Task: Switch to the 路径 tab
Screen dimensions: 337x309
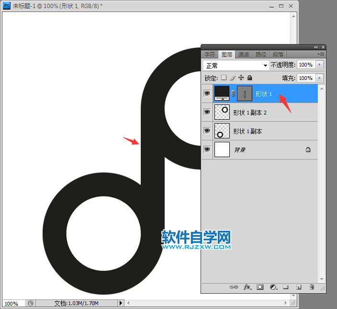Action: [261, 55]
